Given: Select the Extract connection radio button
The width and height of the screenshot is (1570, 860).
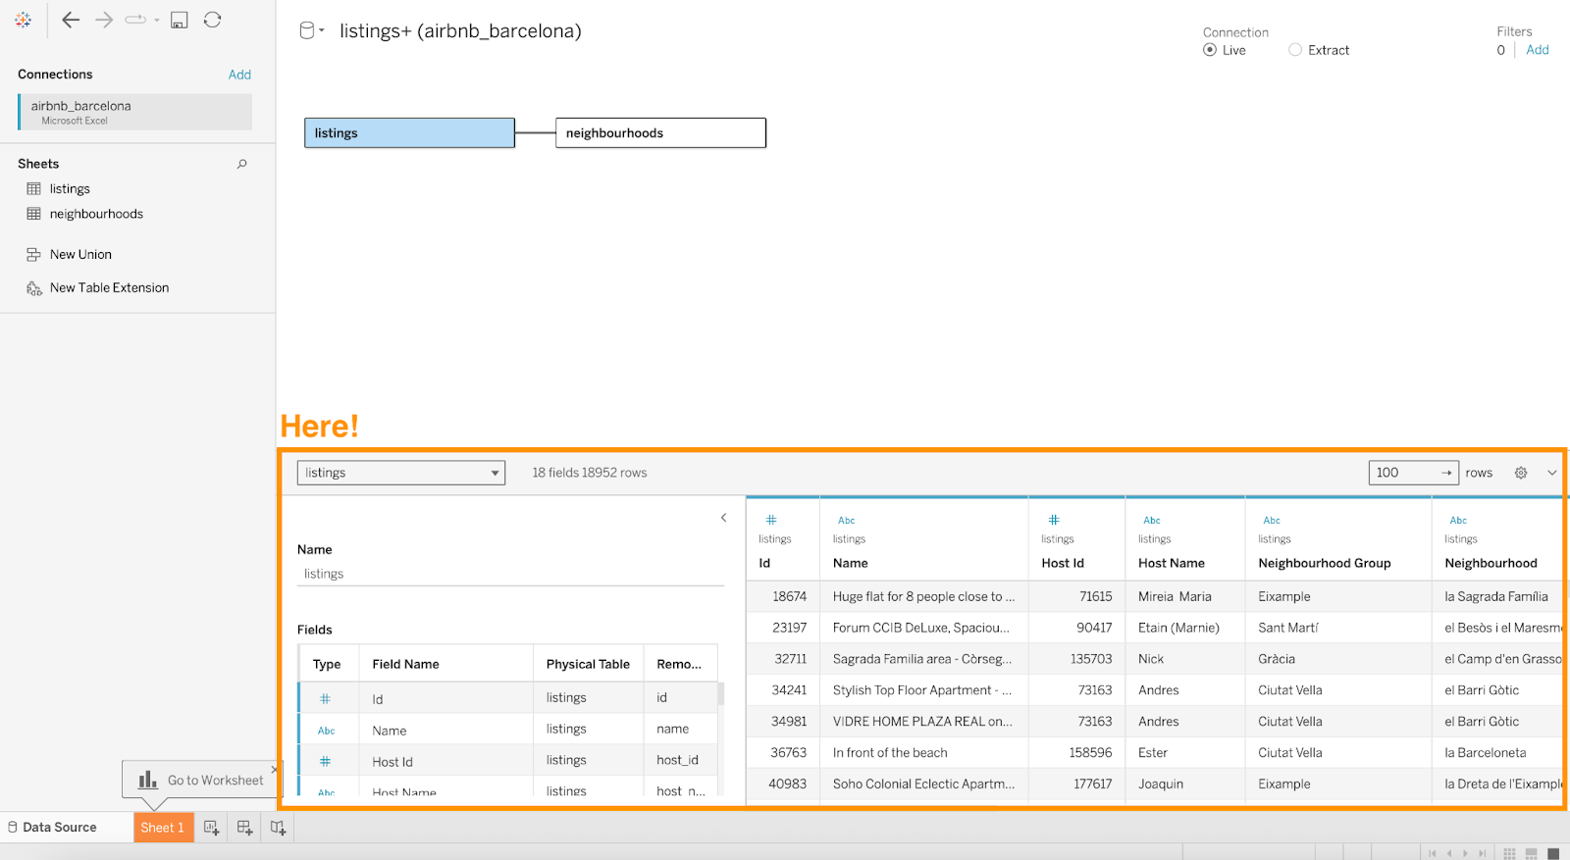Looking at the screenshot, I should (1295, 50).
